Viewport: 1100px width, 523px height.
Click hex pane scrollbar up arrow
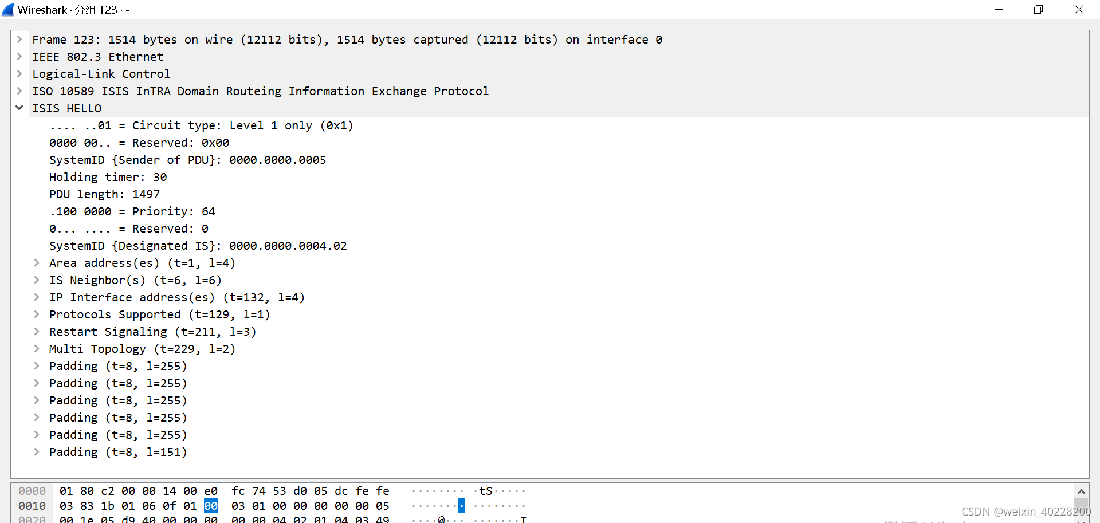point(1081,491)
